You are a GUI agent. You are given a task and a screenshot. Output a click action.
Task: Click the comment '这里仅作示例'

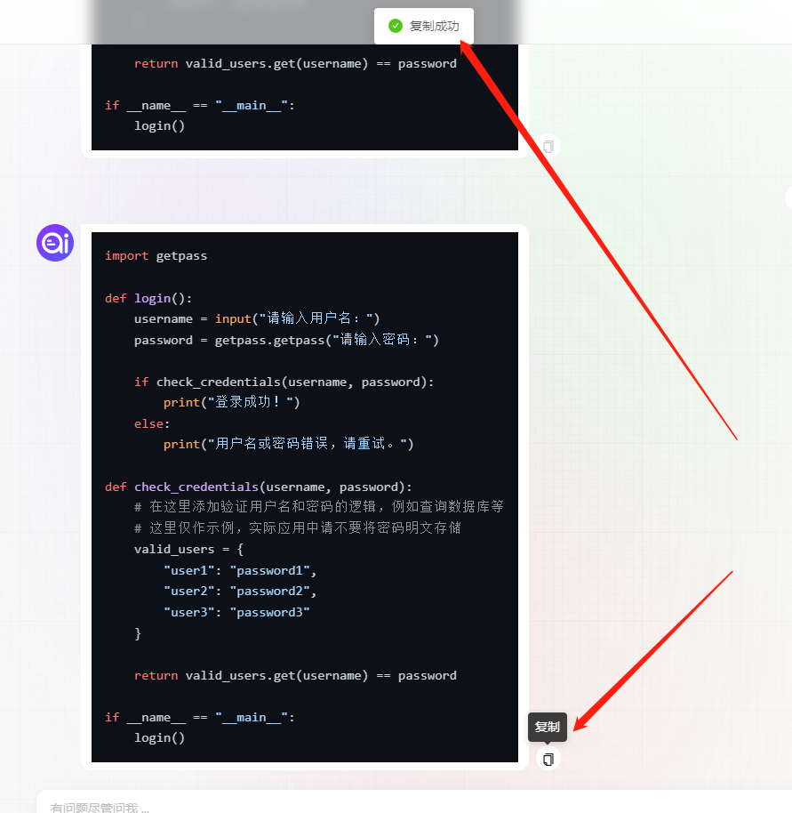(x=297, y=527)
